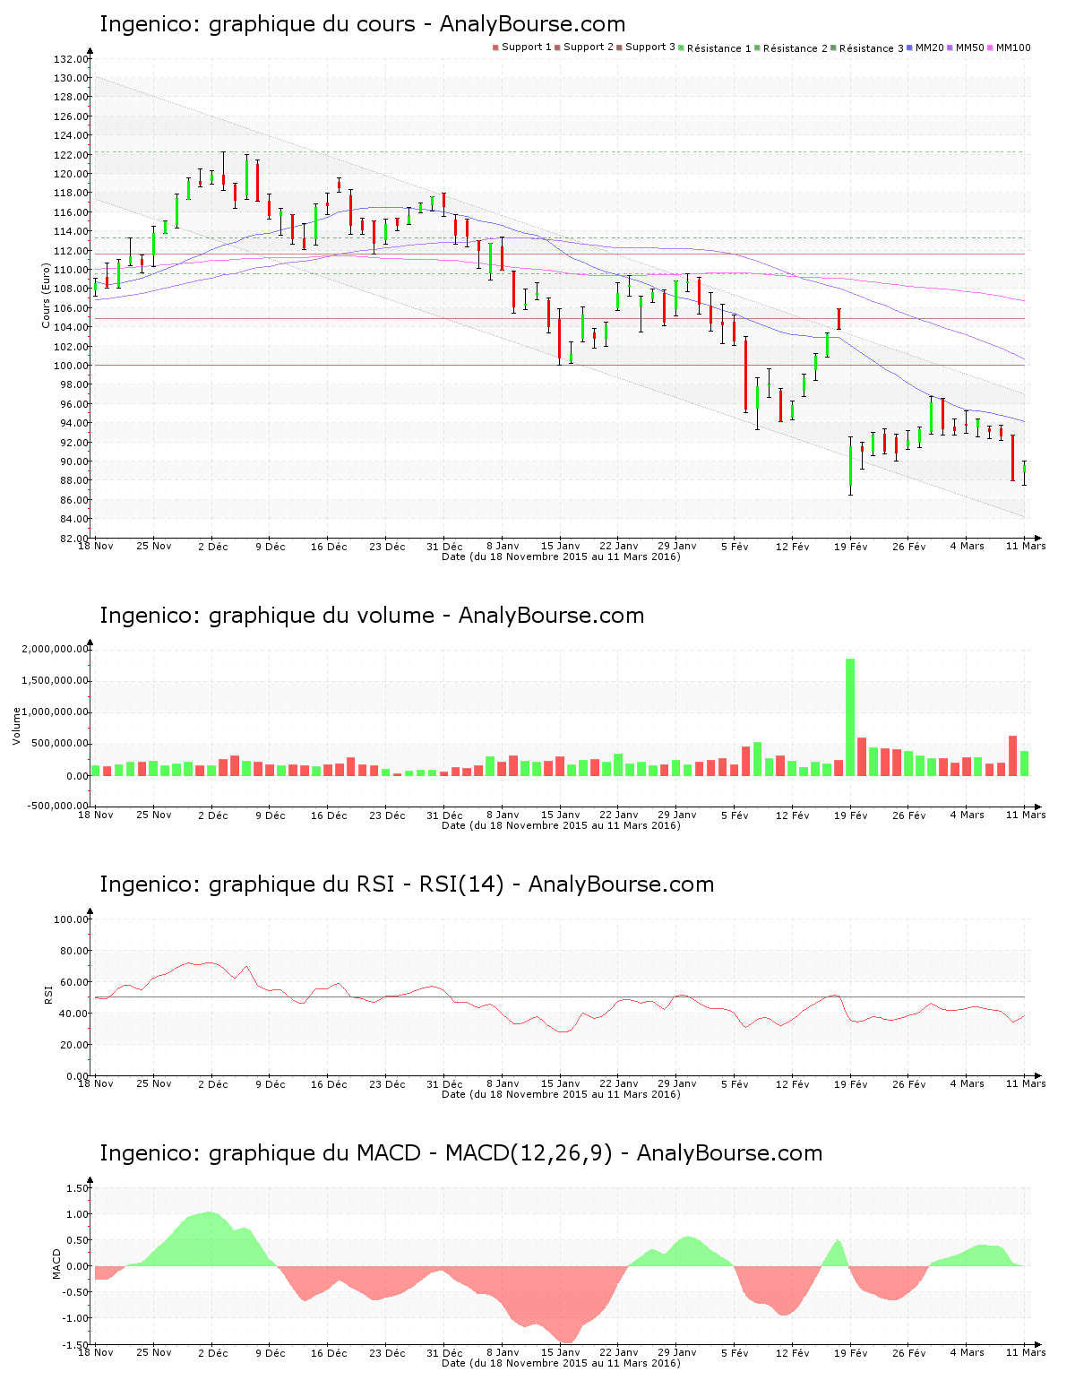Click the 'graphique du volume' chart title
This screenshot has height=1389, width=1075.
point(372,616)
